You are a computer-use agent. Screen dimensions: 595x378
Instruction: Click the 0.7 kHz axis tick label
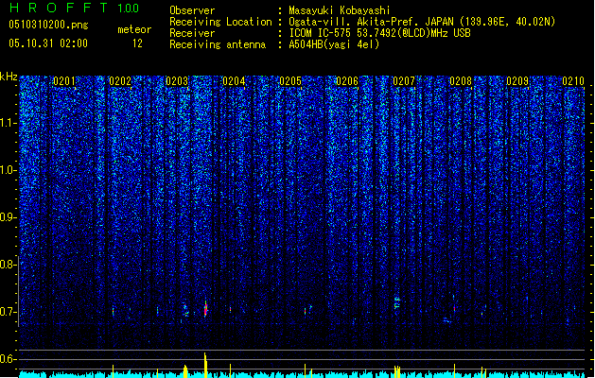[x=8, y=312]
